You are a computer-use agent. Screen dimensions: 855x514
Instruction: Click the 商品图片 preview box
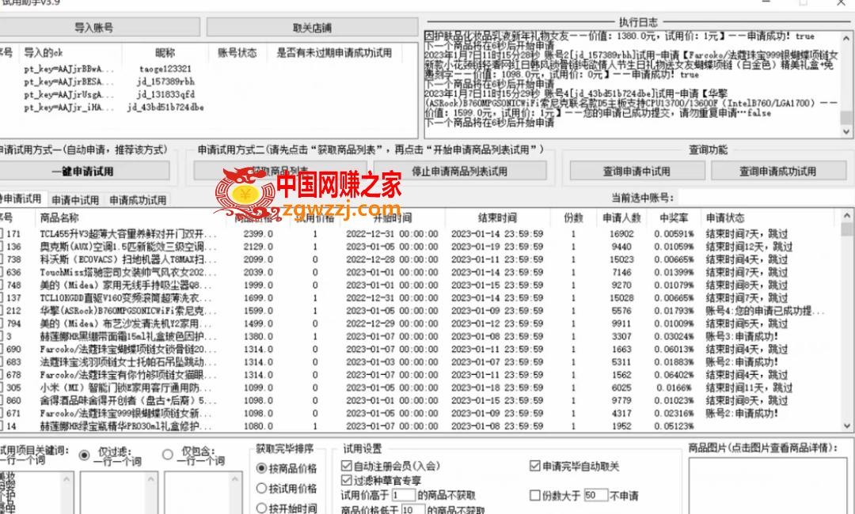(x=768, y=486)
